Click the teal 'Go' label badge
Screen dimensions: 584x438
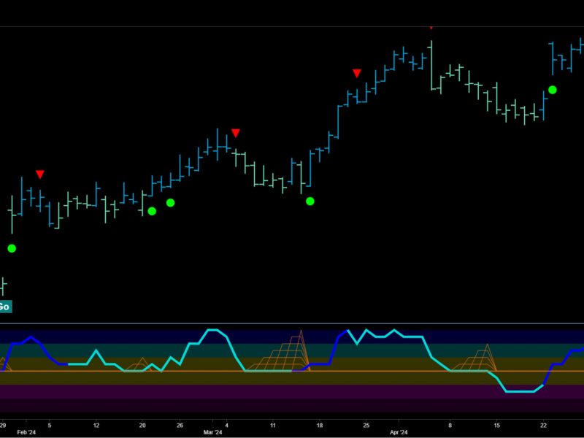[x=6, y=307]
